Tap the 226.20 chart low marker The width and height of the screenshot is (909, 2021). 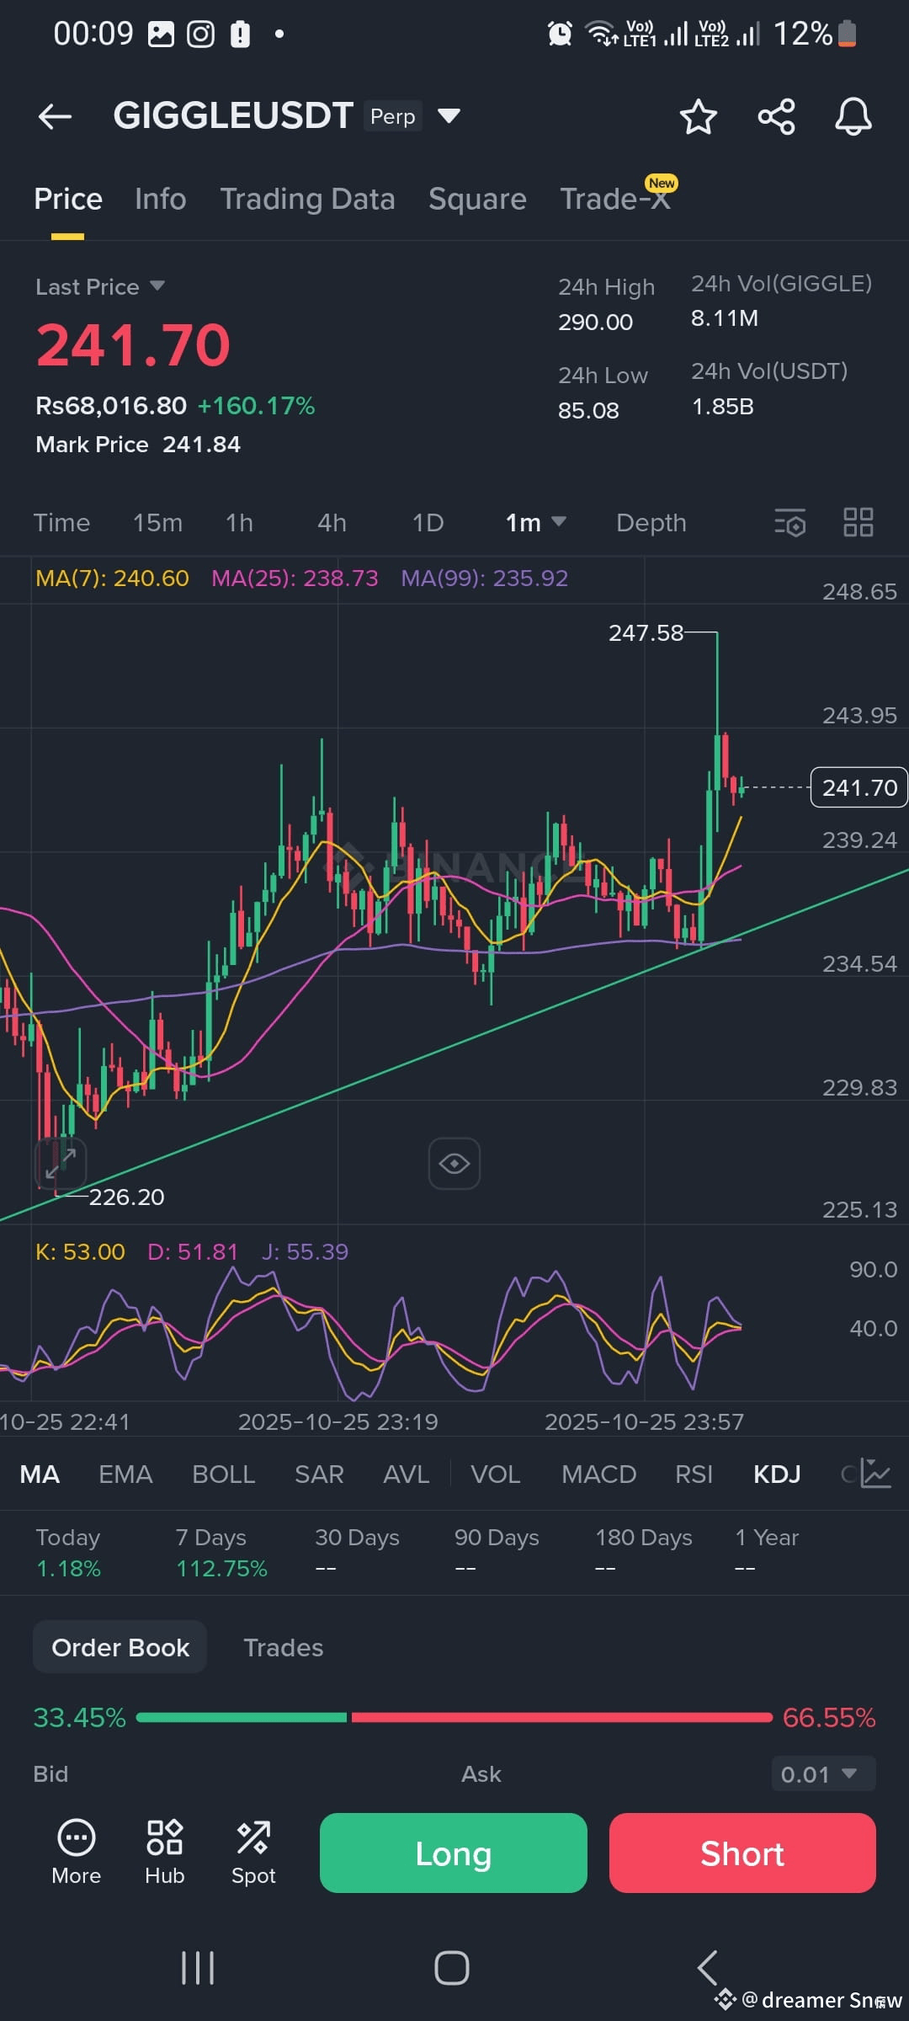click(x=126, y=1197)
